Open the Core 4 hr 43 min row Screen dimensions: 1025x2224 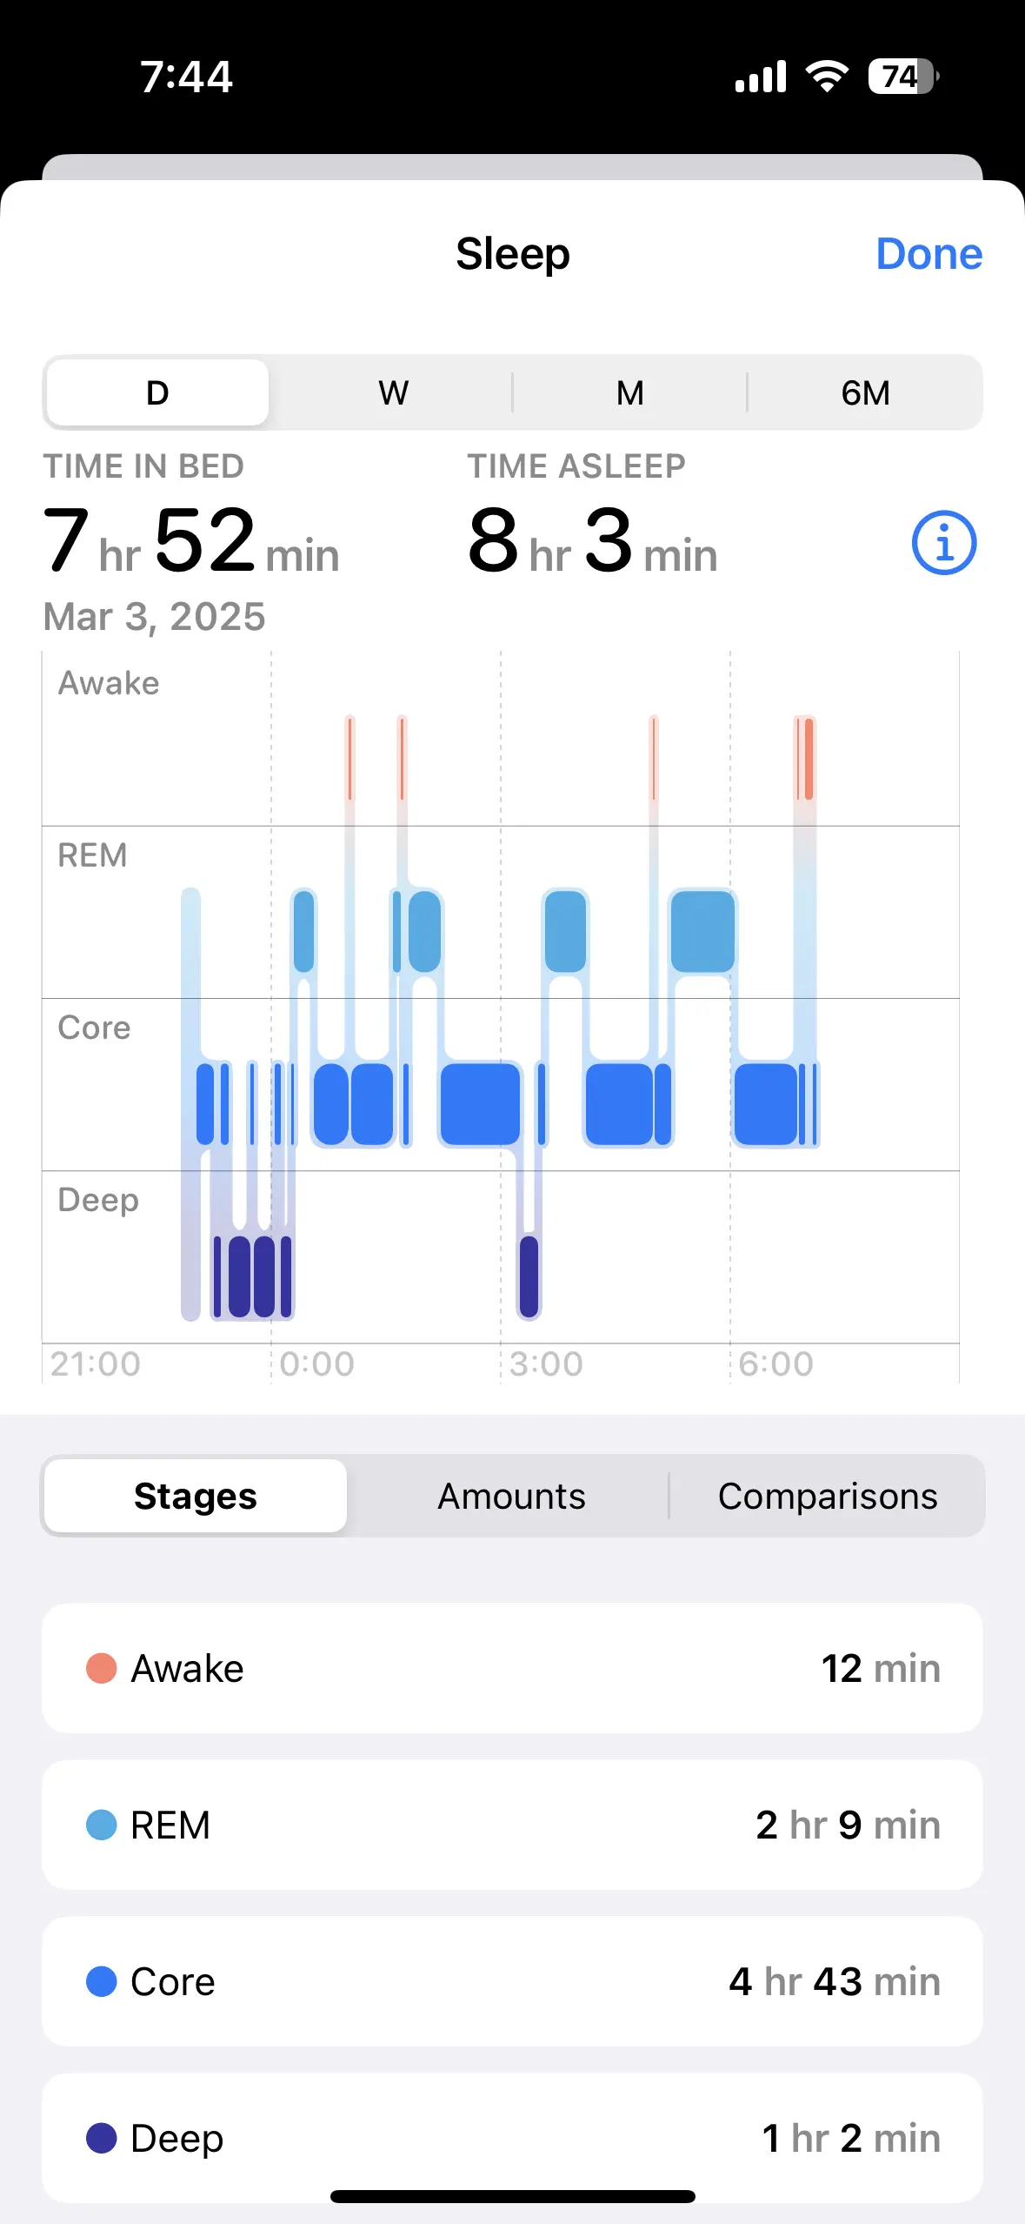[512, 1981]
